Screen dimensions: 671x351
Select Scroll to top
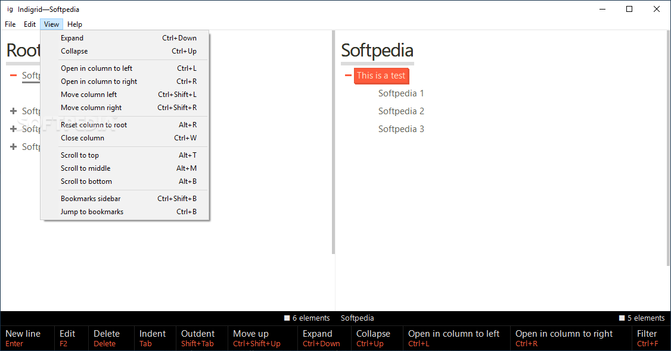pyautogui.click(x=125, y=155)
